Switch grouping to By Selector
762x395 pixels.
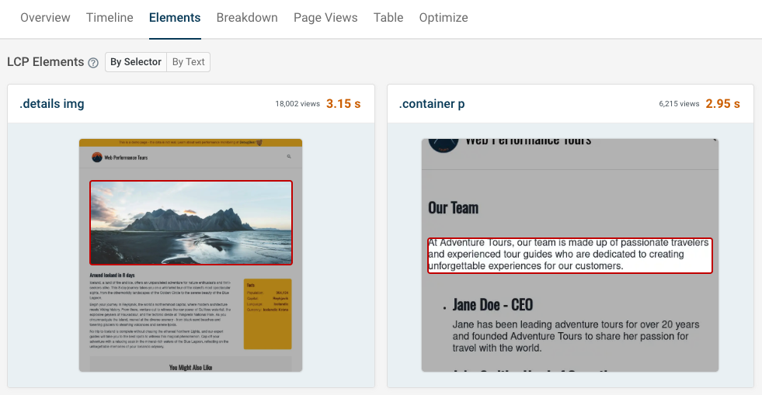(x=136, y=62)
